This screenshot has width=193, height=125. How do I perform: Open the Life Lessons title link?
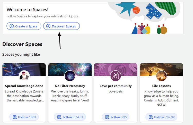click(x=161, y=86)
